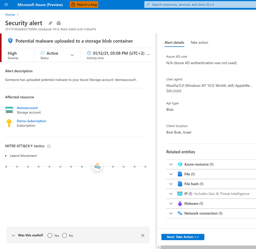Expand the IP (1) entity
This screenshot has height=249, width=256.
point(171,194)
